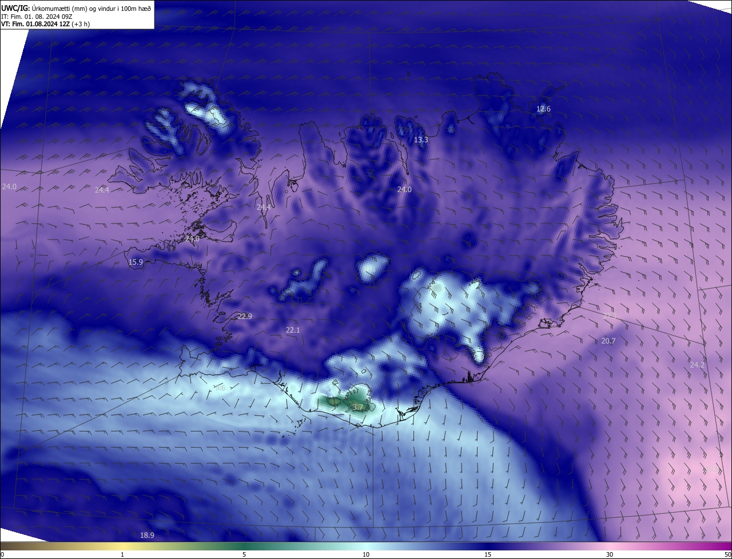Click the 20.7 value label on the map
The image size is (732, 559).
pos(608,341)
